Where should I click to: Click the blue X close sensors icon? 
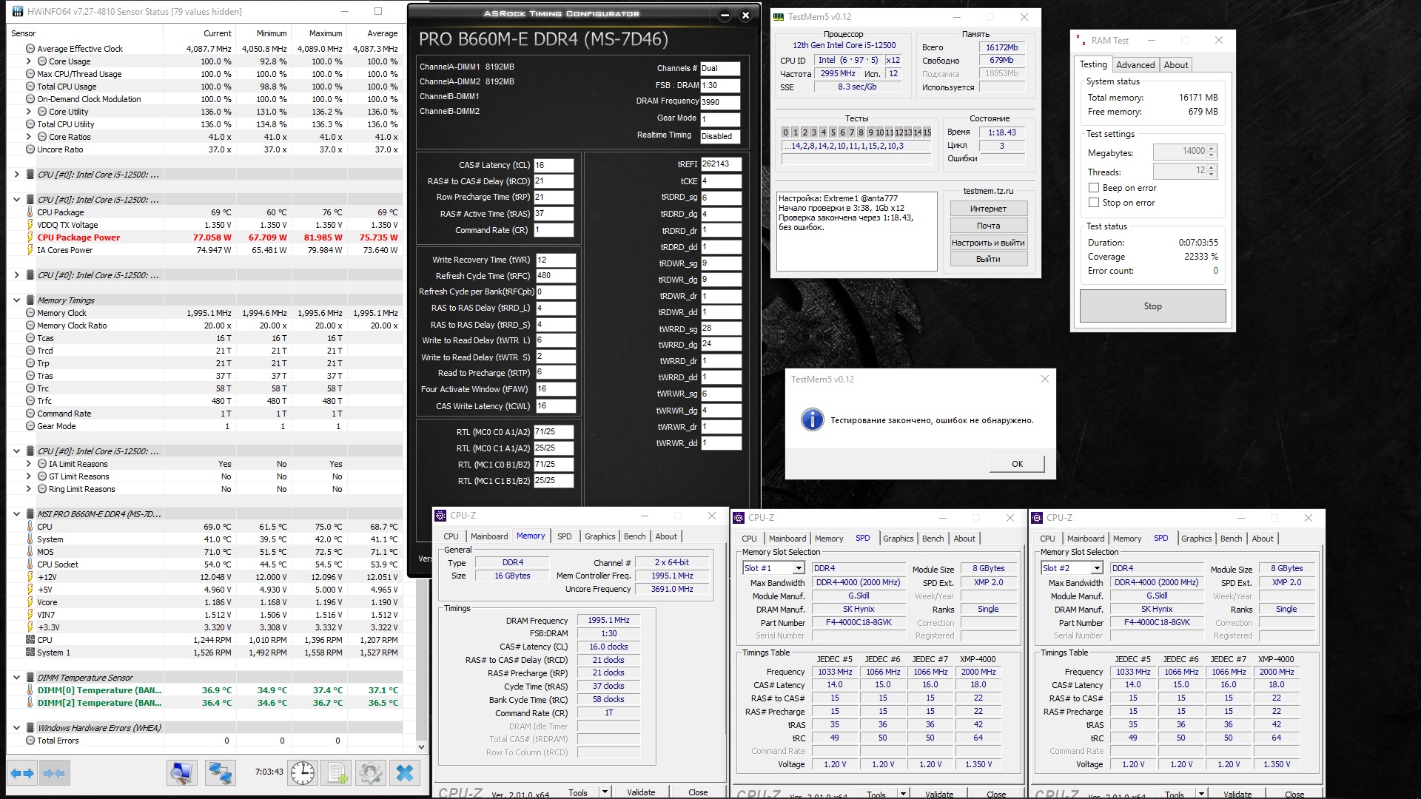tap(405, 773)
